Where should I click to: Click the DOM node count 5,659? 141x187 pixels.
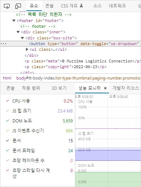pyautogui.click(x=68, y=121)
